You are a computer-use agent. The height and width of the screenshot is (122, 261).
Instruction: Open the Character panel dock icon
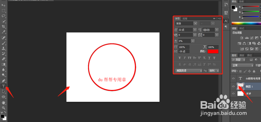pos(226,21)
